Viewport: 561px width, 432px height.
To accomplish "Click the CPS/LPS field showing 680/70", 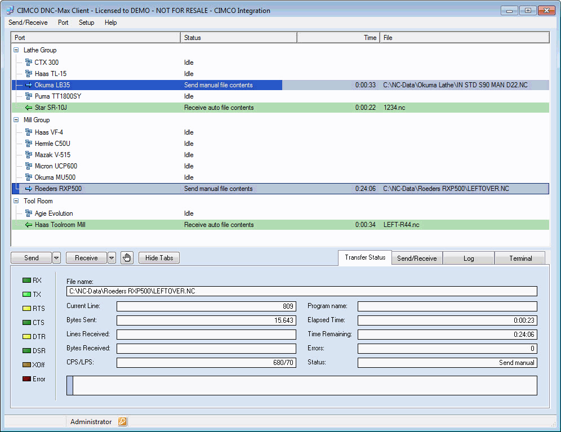I will click(x=207, y=363).
